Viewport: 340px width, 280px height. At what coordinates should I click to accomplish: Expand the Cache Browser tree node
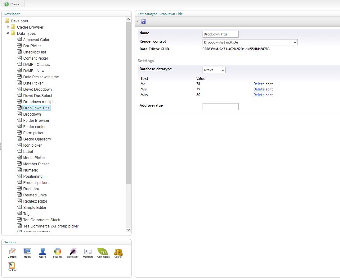(x=8, y=27)
